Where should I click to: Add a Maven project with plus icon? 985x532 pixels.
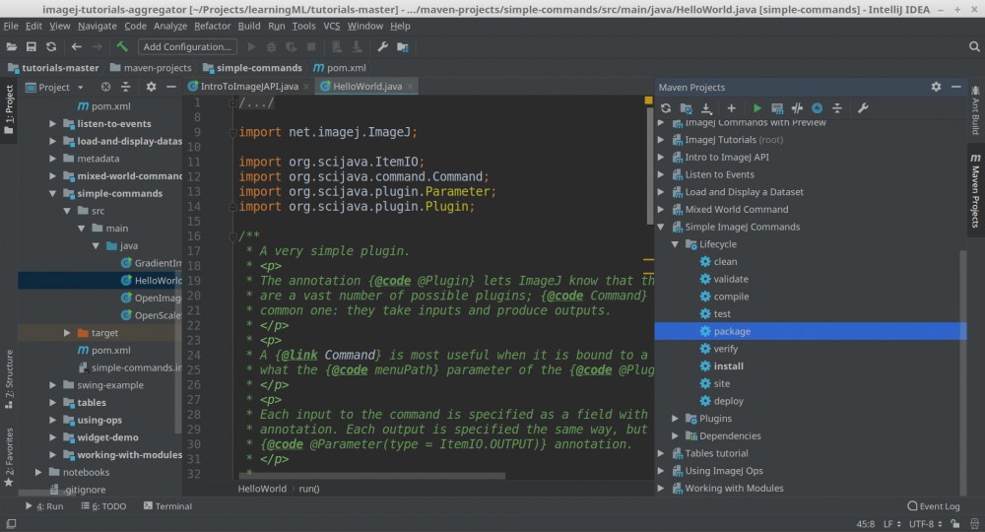coord(731,107)
